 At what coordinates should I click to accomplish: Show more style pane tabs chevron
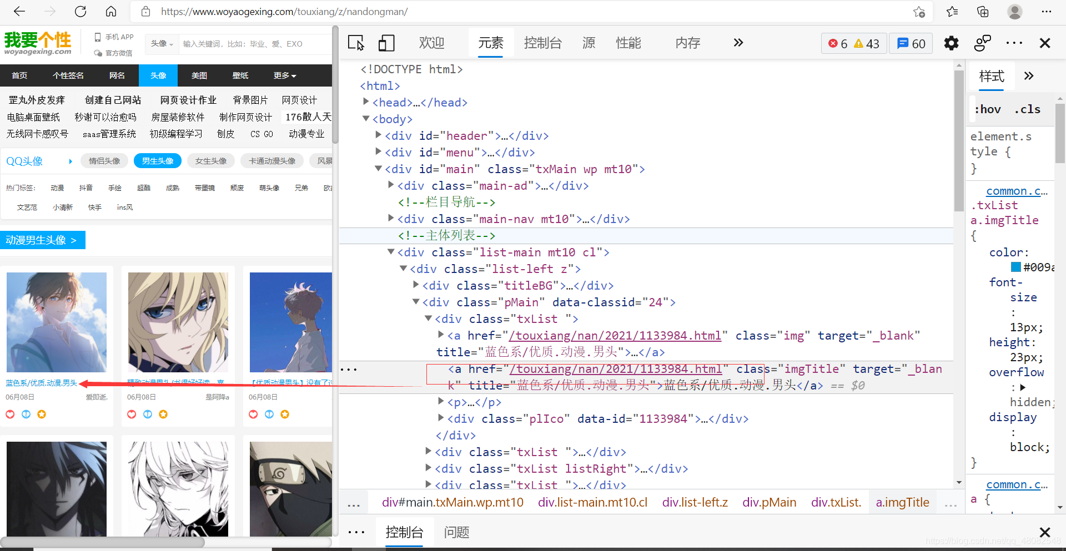[1029, 76]
